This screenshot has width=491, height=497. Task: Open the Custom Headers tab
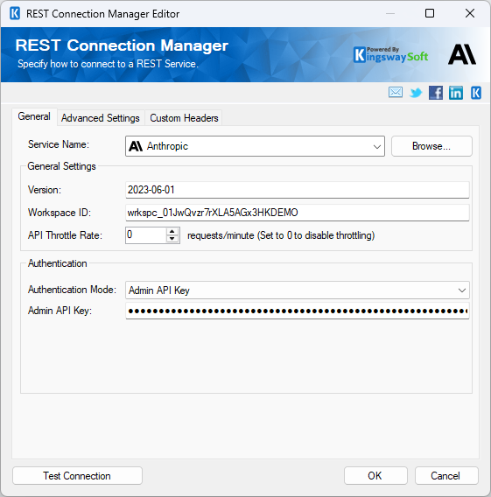(184, 118)
